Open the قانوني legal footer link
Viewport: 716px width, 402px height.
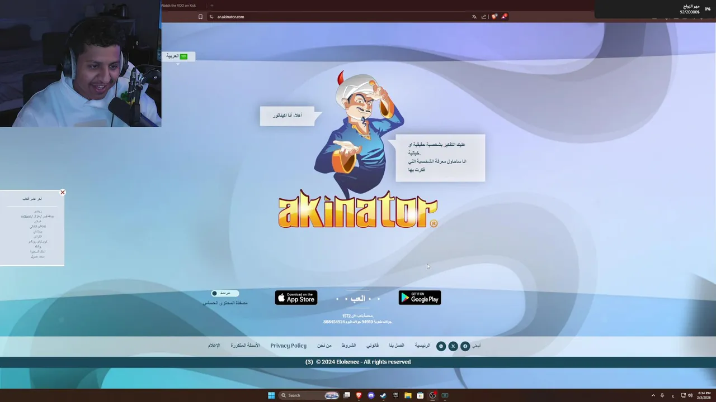(x=373, y=346)
